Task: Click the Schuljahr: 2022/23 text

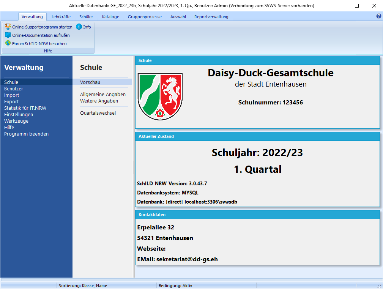Action: tap(257, 153)
